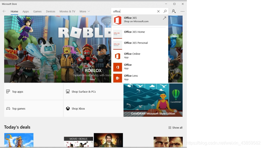Open the sign-in account icon
Screen dimensions: 263x148
coord(174,11)
